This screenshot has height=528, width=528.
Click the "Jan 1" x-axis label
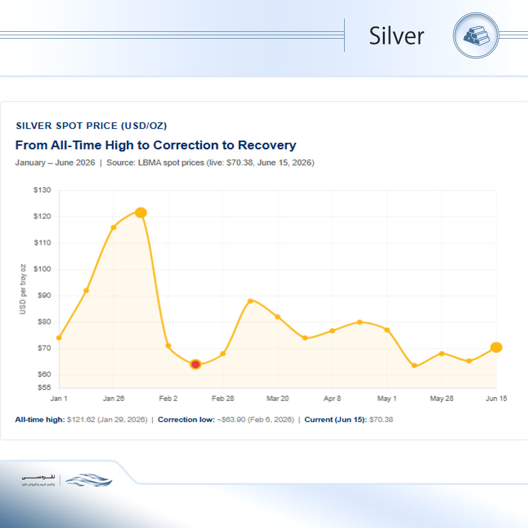point(59,398)
